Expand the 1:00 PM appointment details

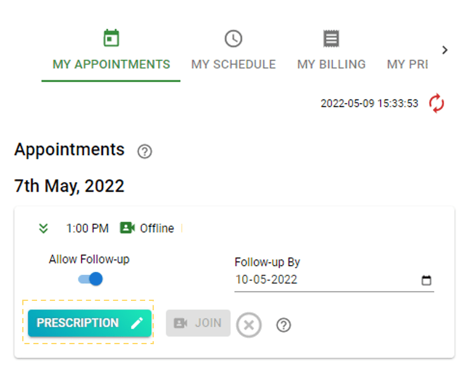(43, 228)
